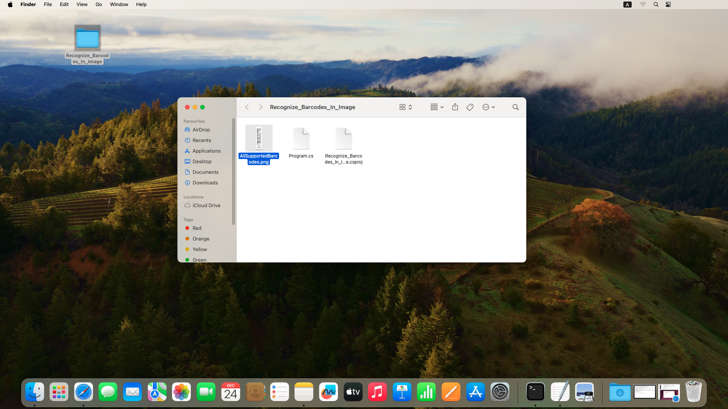Select iCloud Drive under Locations
The height and width of the screenshot is (409, 728).
click(206, 205)
